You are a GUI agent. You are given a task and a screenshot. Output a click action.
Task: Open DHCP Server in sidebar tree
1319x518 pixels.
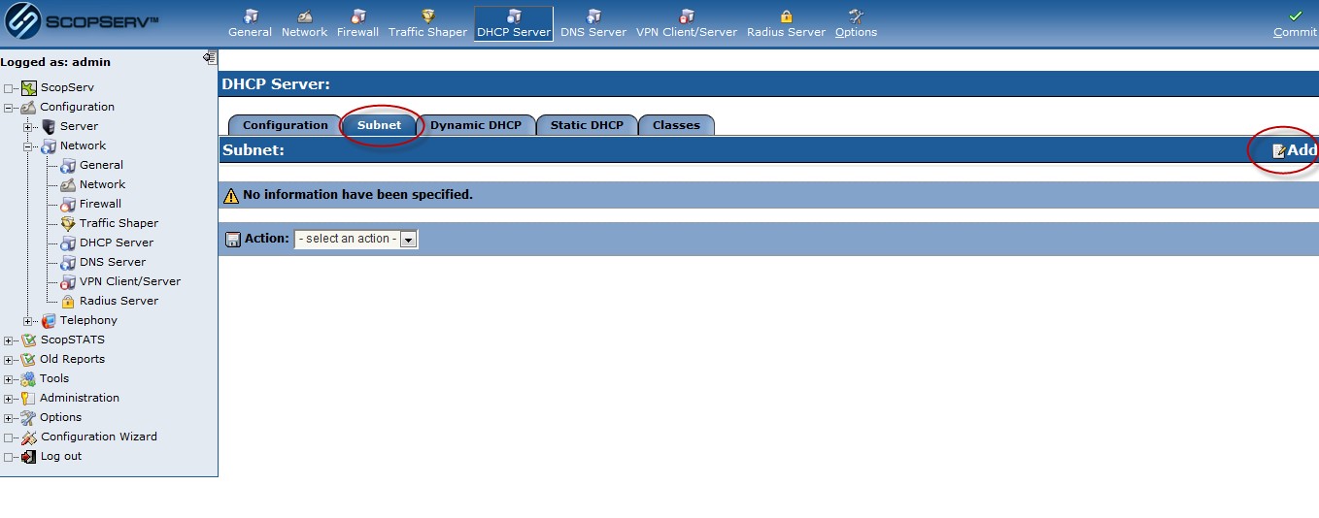[117, 243]
